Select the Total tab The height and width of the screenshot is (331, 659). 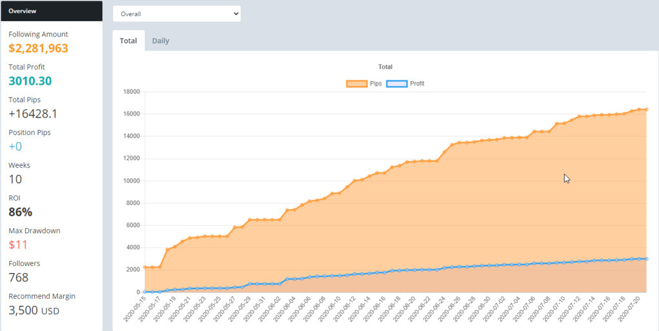click(x=128, y=41)
